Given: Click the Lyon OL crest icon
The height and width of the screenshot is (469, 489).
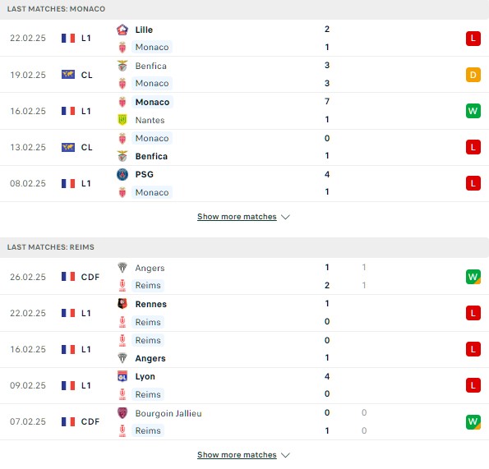Looking at the screenshot, I should pos(122,376).
